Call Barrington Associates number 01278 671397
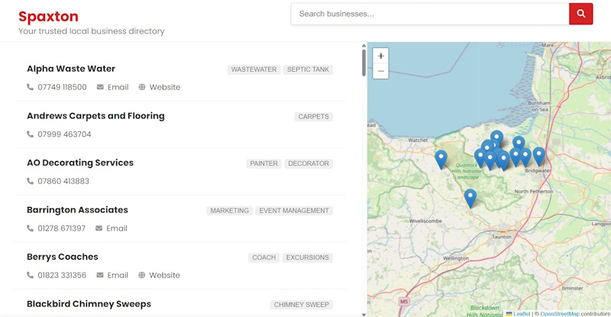Viewport: 611px width, 317px height. (62, 228)
